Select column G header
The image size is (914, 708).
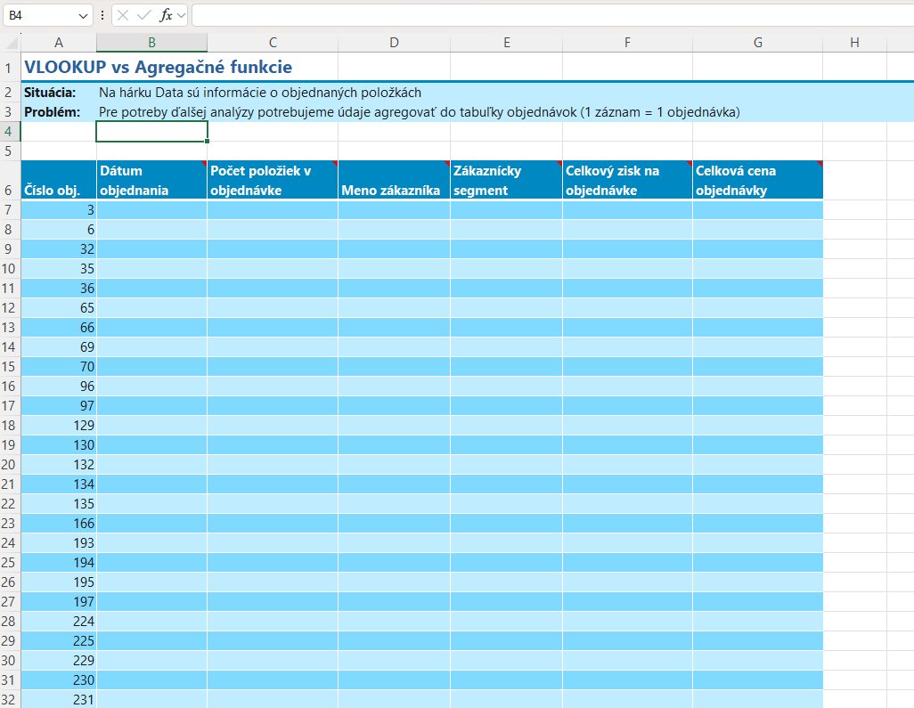click(757, 43)
